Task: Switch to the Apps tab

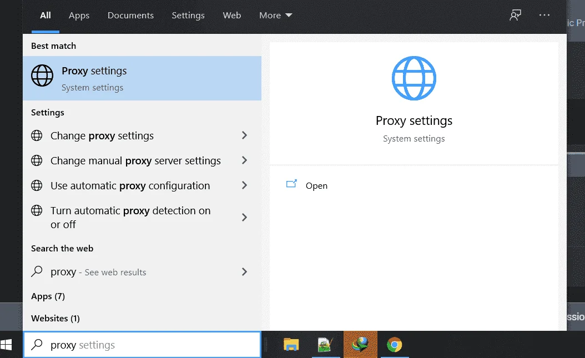Action: tap(79, 16)
